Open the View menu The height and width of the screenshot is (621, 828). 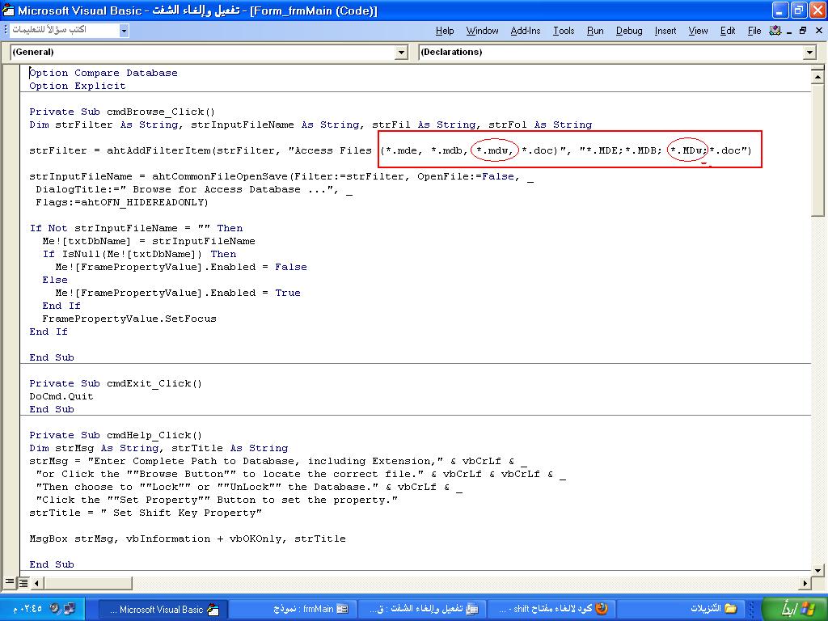(698, 31)
